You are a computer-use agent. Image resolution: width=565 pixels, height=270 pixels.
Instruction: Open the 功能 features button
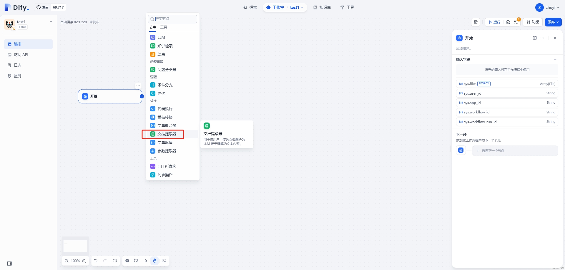(x=533, y=22)
